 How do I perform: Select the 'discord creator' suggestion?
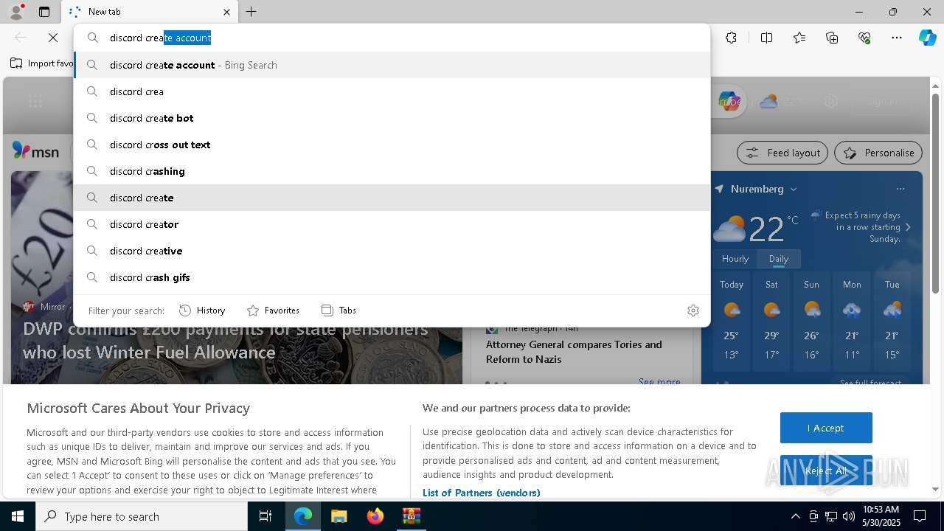[x=392, y=224]
